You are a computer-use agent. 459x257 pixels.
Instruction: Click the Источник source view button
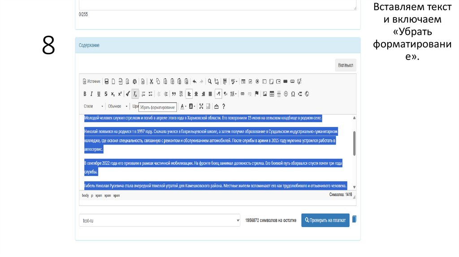click(x=91, y=81)
